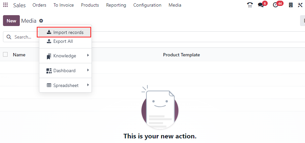Expand the Dashboard submenu arrow

[88, 70]
